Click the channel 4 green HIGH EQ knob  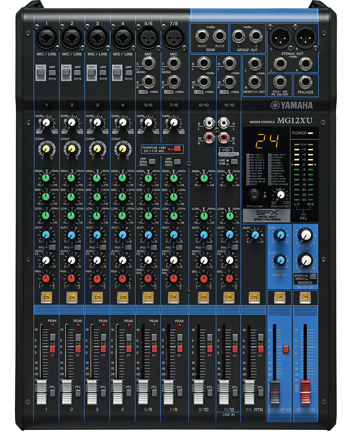(x=122, y=178)
